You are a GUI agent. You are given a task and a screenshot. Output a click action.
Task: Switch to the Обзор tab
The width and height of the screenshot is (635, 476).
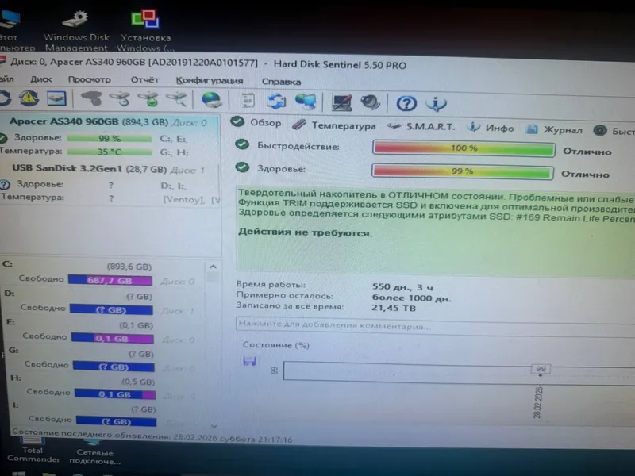tap(256, 122)
